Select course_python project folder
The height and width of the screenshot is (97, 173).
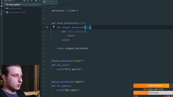[x=22, y=5]
